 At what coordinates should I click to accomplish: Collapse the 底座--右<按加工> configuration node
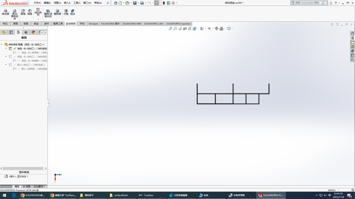point(6,49)
